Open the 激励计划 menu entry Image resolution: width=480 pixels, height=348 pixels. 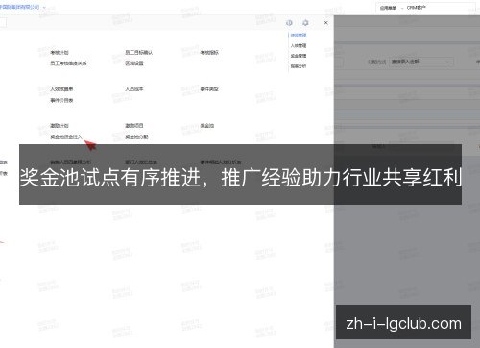[60, 126]
